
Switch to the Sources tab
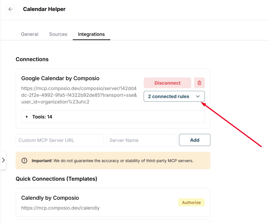58,34
